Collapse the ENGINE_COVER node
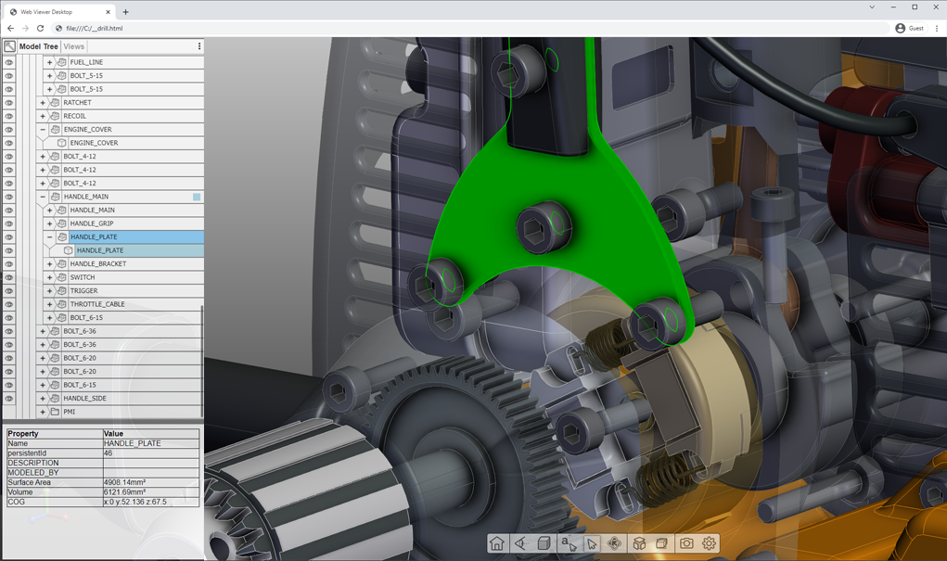 click(43, 130)
